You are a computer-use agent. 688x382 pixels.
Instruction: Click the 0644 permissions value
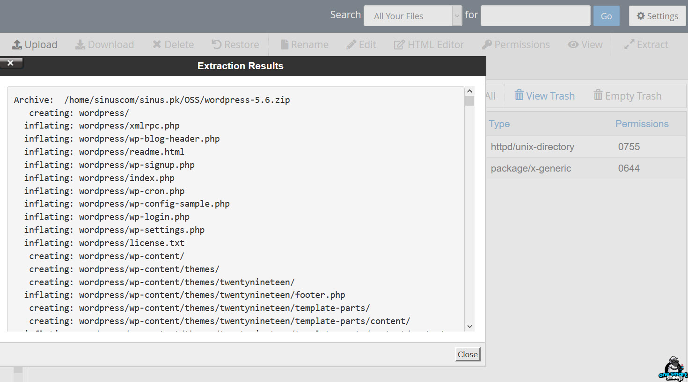click(629, 168)
